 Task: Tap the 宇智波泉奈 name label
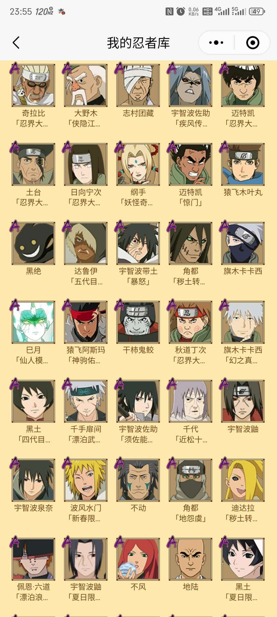click(33, 508)
